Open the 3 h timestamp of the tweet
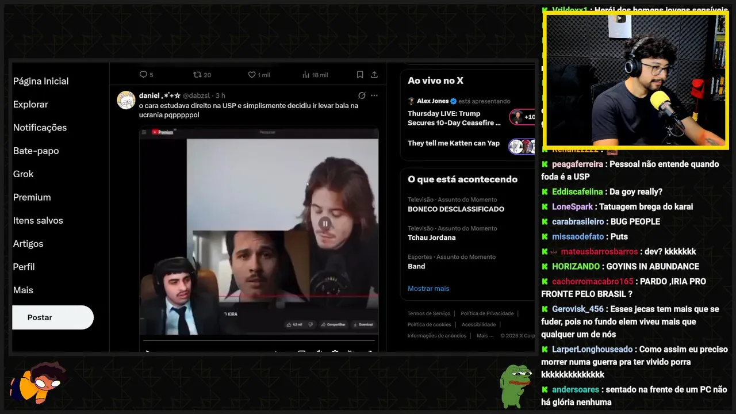This screenshot has height=414, width=736. 220,95
